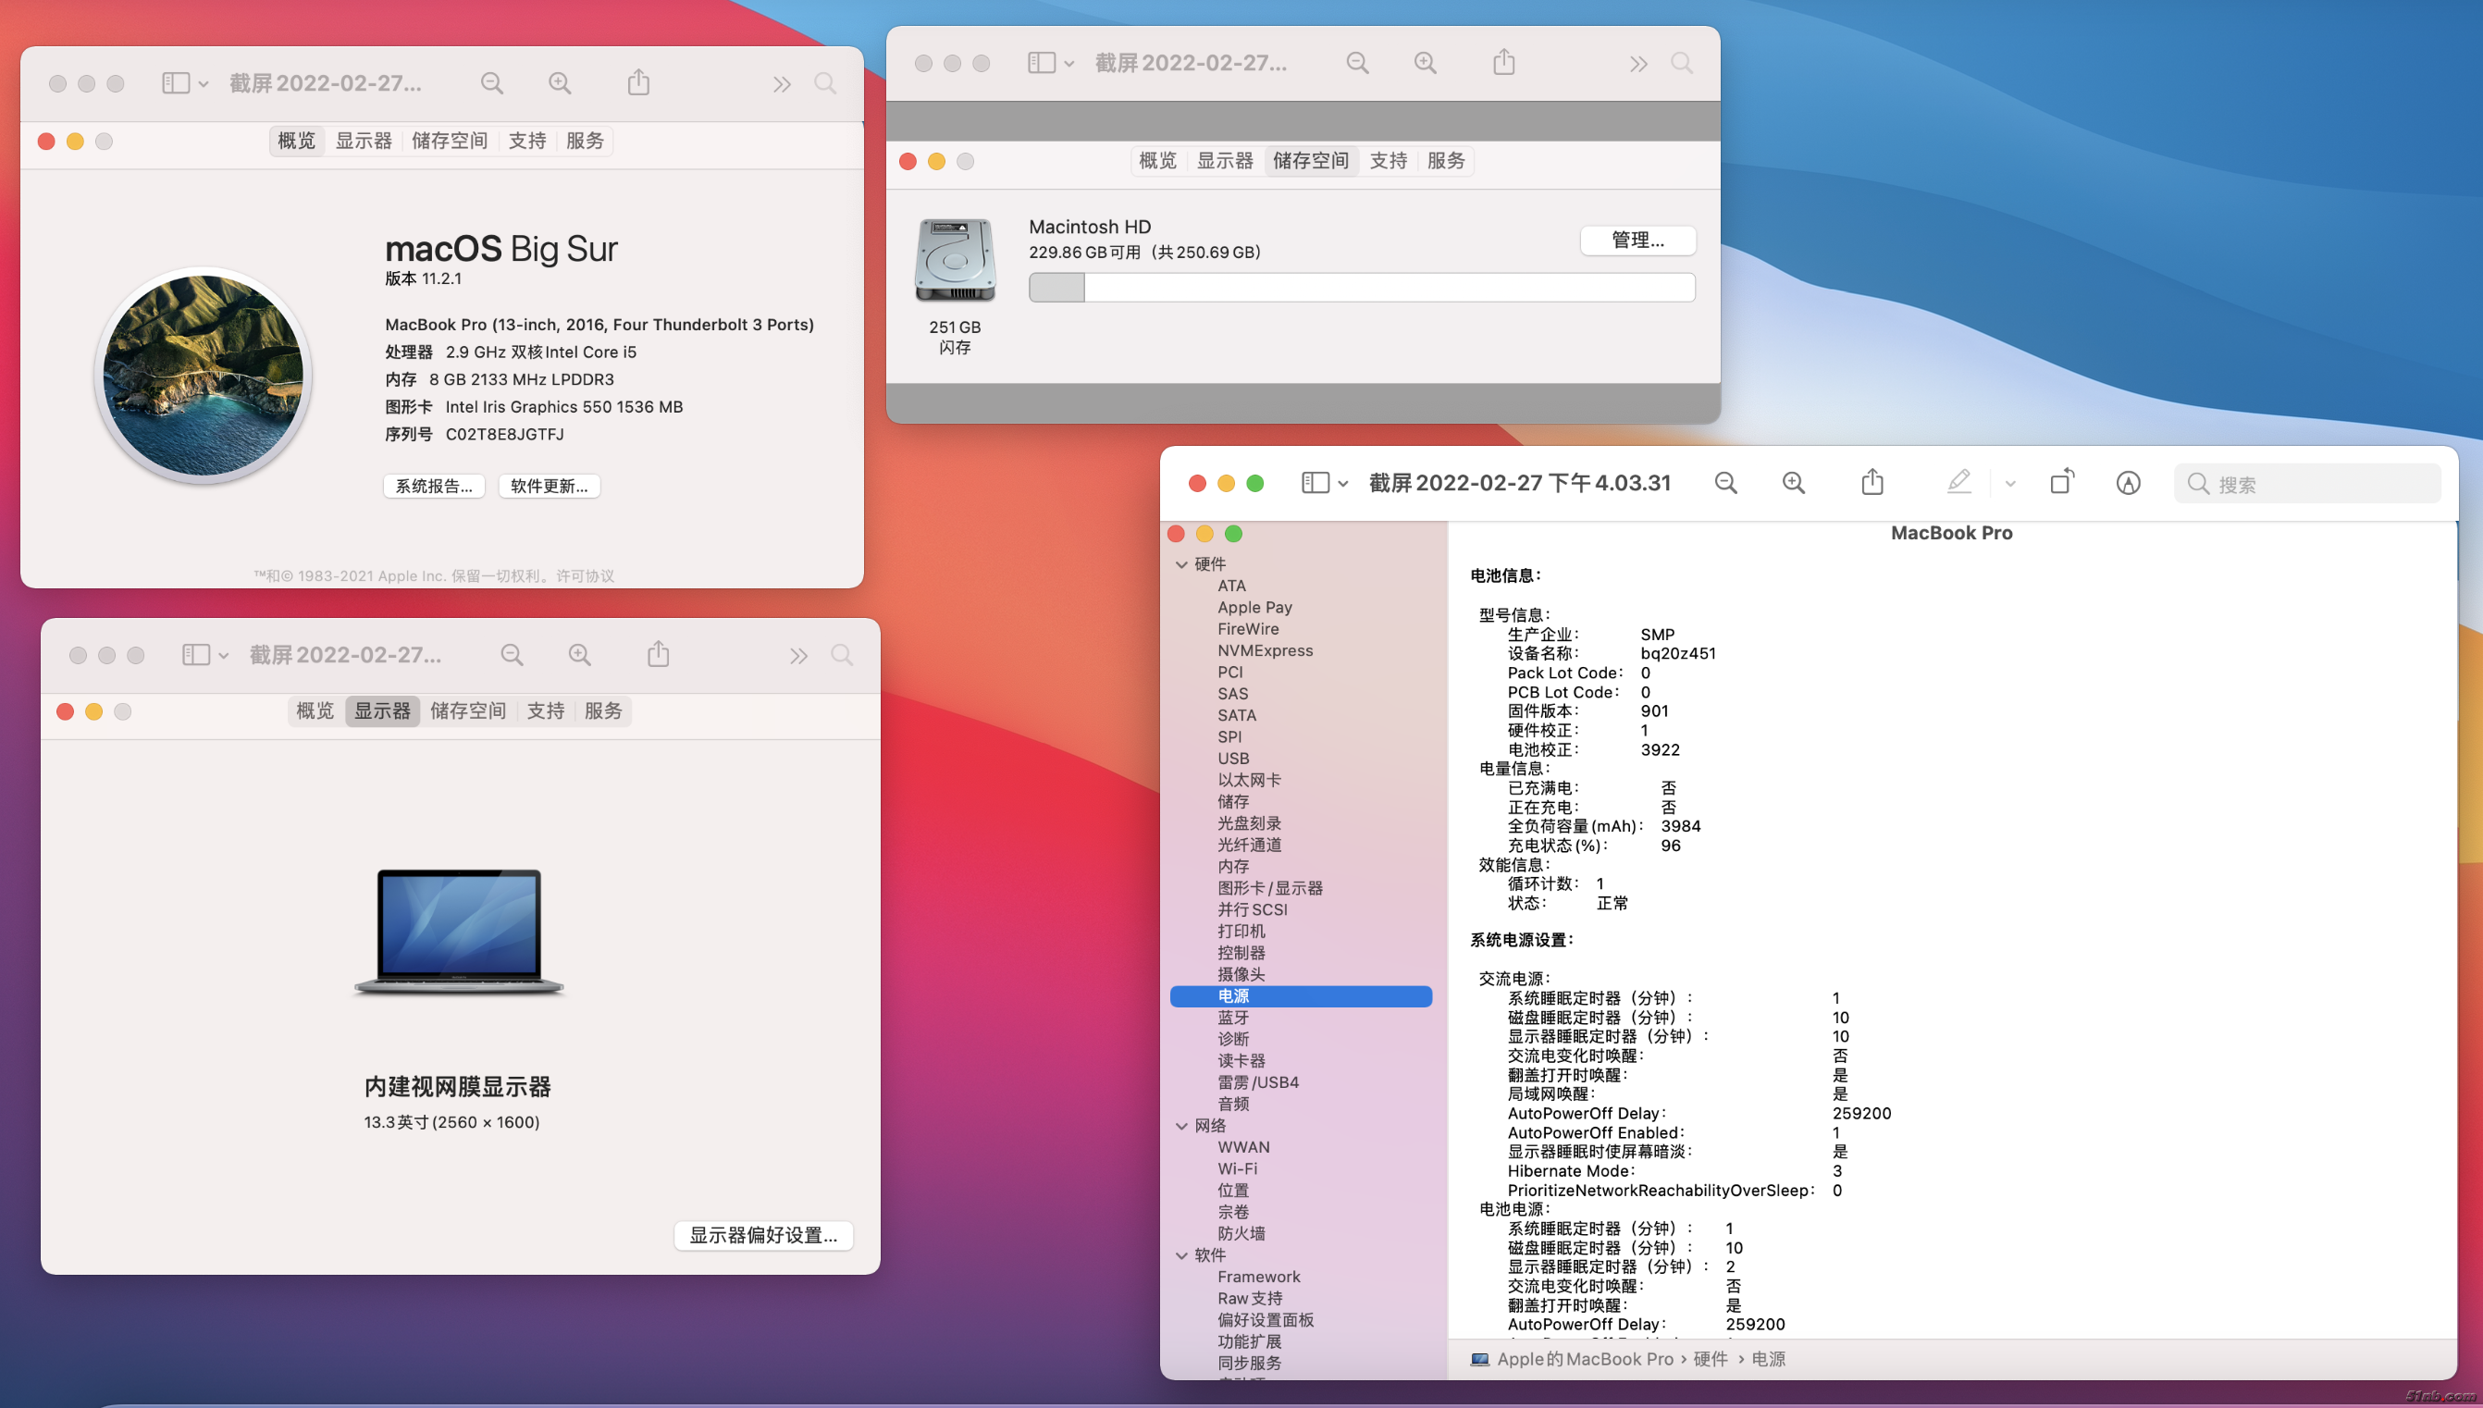Click the Macintosh HD drive icon
The height and width of the screenshot is (1408, 2483).
tap(956, 260)
